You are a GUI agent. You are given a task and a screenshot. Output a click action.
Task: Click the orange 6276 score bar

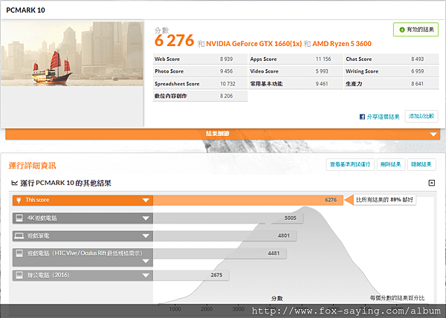[248, 200]
